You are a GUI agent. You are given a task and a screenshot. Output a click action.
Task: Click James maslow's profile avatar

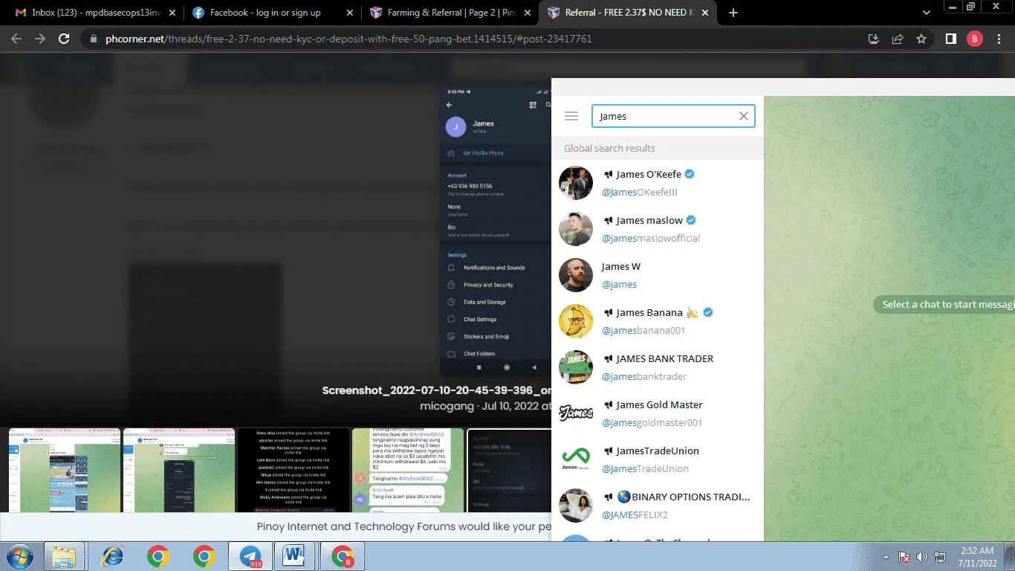(576, 229)
